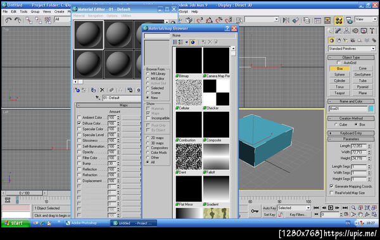The image size is (380, 240).
Task: Open the Selected key filter dropdown
Action: pyautogui.click(x=294, y=208)
